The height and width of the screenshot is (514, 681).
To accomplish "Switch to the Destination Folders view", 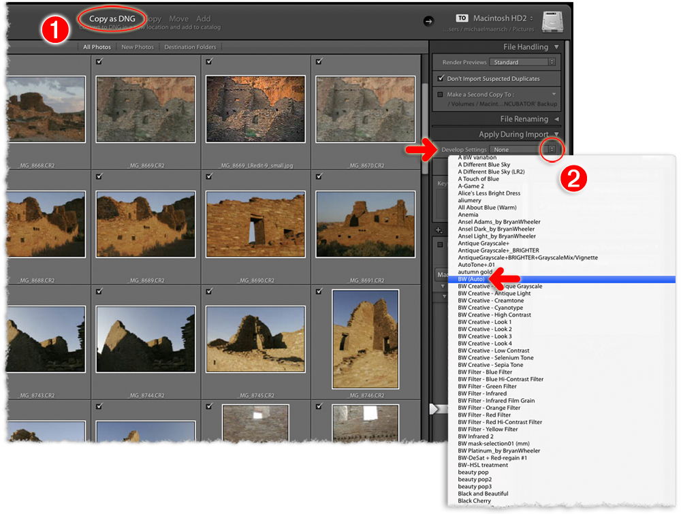I will (190, 47).
